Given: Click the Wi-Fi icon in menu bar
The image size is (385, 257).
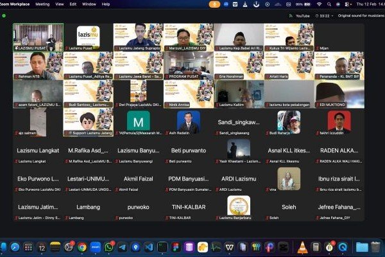Looking at the screenshot, I should (319, 4).
